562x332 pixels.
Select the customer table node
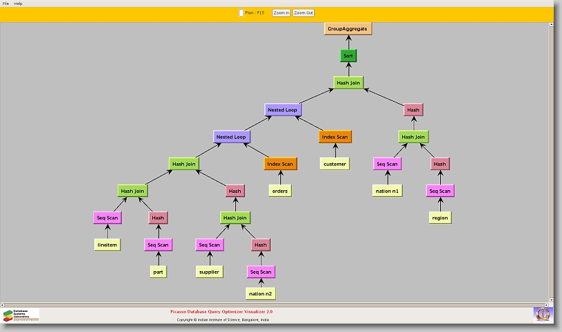click(x=335, y=164)
